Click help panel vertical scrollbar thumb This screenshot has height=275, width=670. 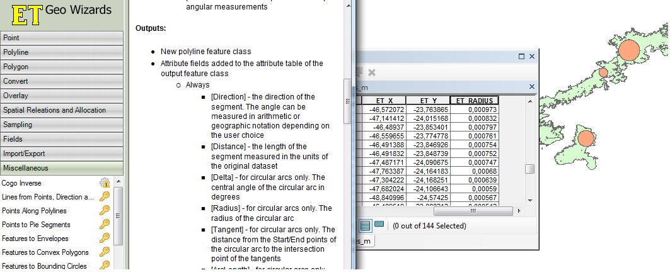pyautogui.click(x=349, y=101)
